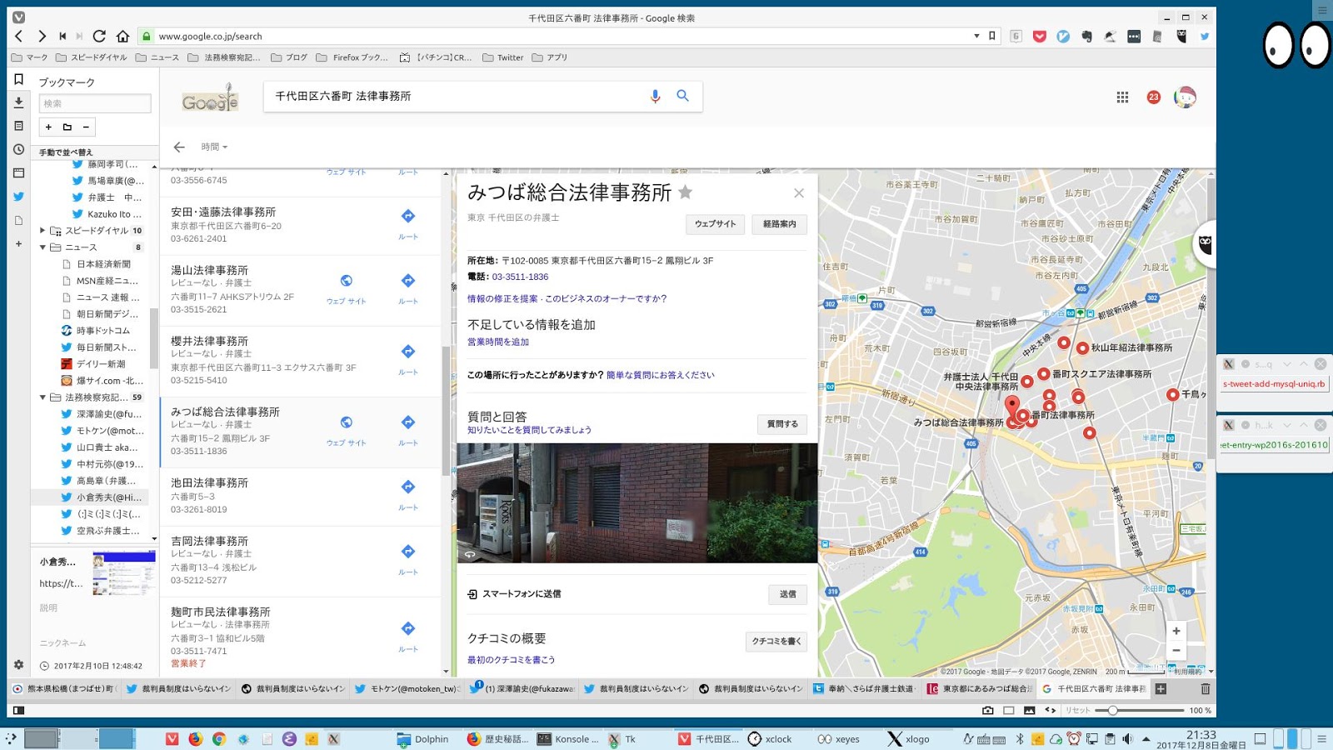This screenshot has height=750, width=1333.
Task: Toggle image loading in status bar
Action: [x=1029, y=710]
